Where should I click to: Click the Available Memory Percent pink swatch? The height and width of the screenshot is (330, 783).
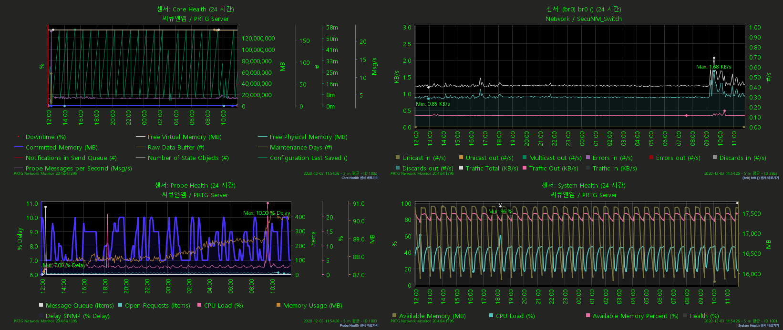click(588, 316)
